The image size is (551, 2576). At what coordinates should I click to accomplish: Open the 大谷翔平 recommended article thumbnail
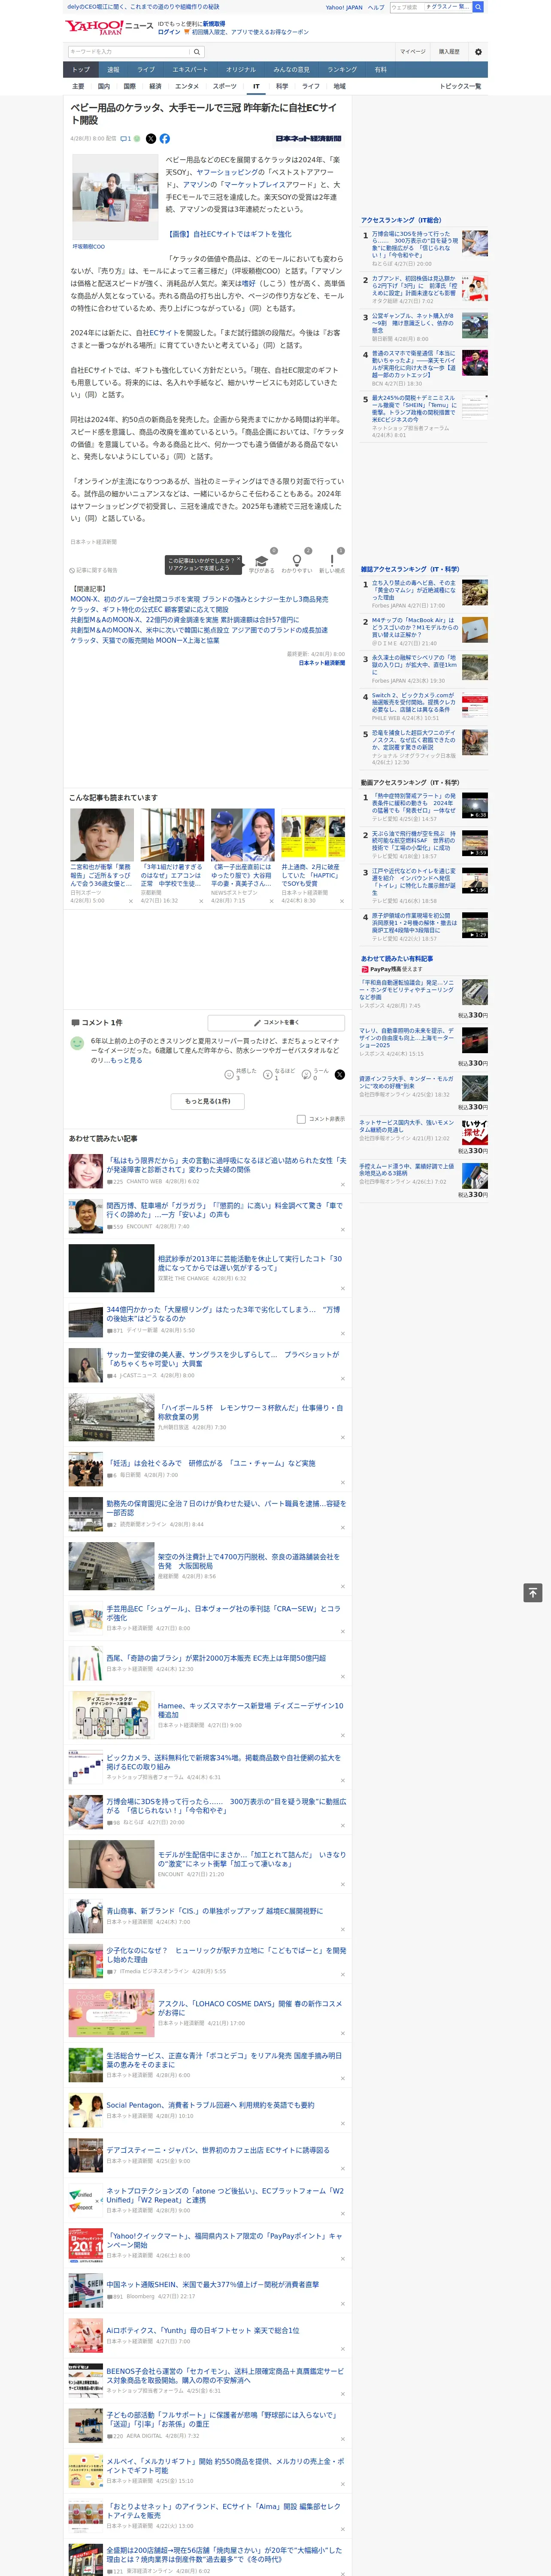242,835
